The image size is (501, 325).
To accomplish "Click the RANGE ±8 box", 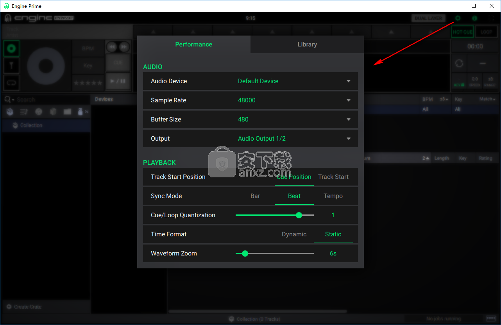I will tap(490, 82).
